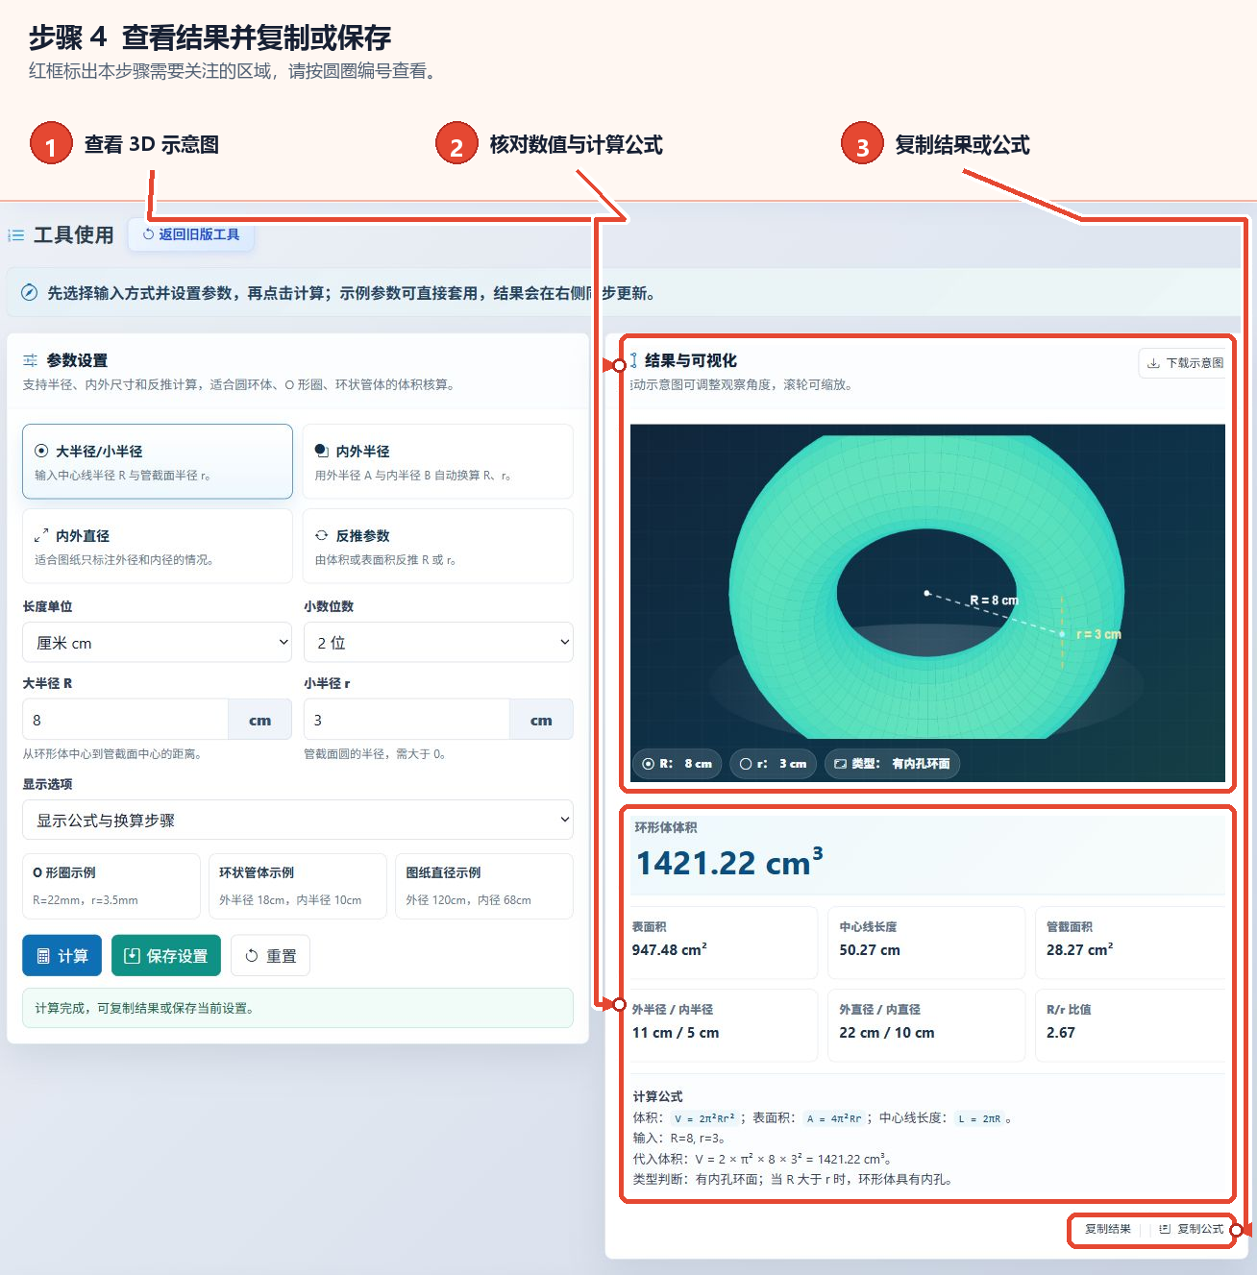Choose the 反推参数 input mode card

click(438, 546)
